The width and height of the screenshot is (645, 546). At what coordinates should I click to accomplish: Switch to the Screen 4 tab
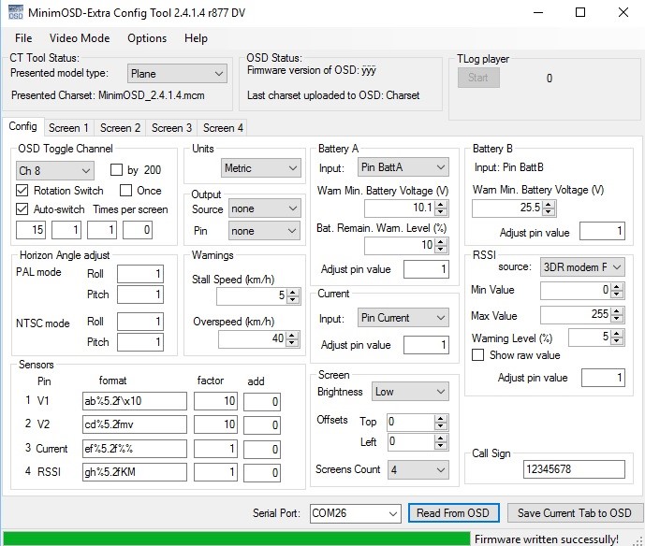[x=223, y=128]
